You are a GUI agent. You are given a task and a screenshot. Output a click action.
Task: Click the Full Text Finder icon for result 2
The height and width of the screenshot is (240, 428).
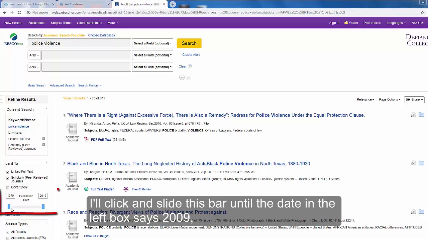(86, 189)
